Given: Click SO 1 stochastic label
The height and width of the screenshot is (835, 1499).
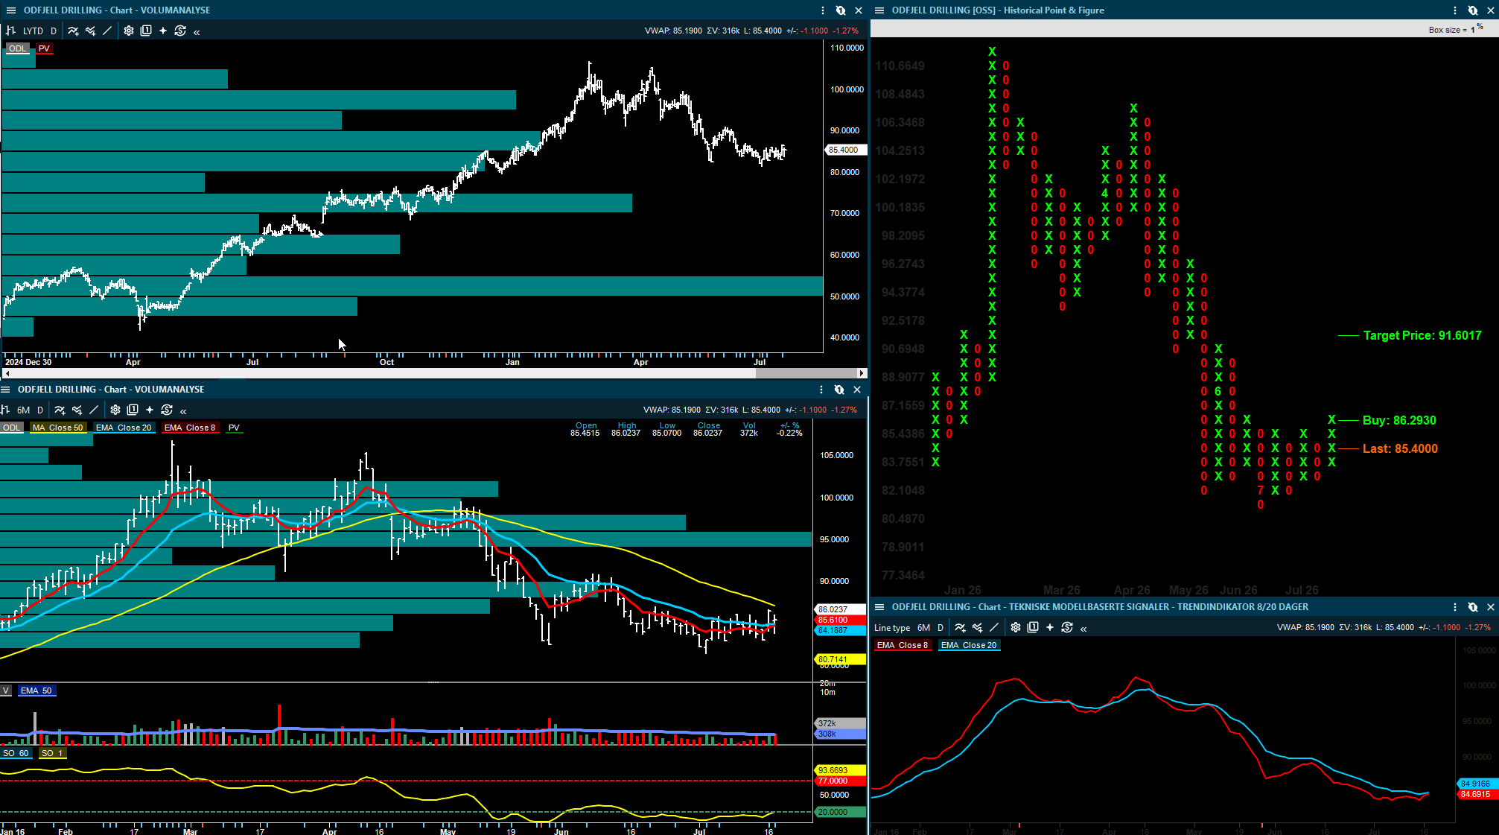Looking at the screenshot, I should coord(52,753).
